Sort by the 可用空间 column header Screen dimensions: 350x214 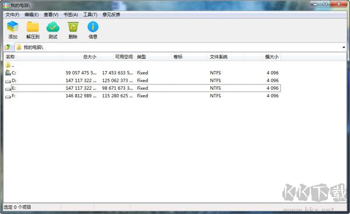tap(117, 57)
